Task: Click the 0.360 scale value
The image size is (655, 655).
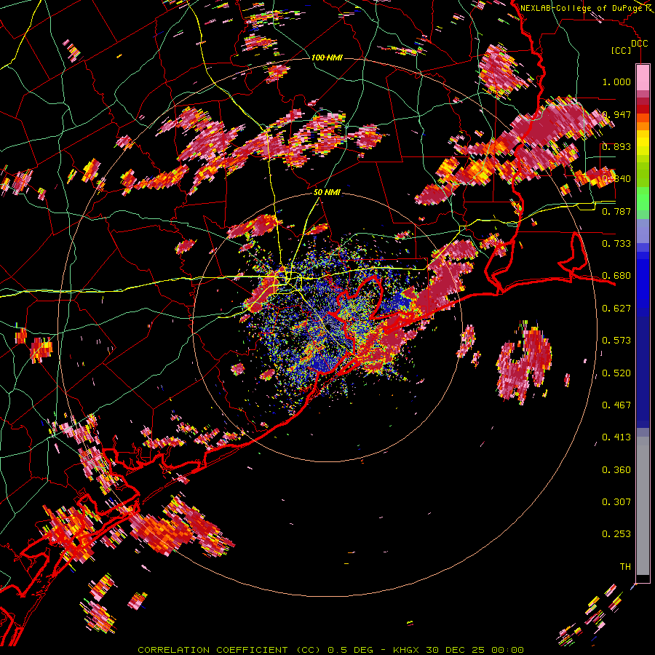Action: tap(616, 470)
